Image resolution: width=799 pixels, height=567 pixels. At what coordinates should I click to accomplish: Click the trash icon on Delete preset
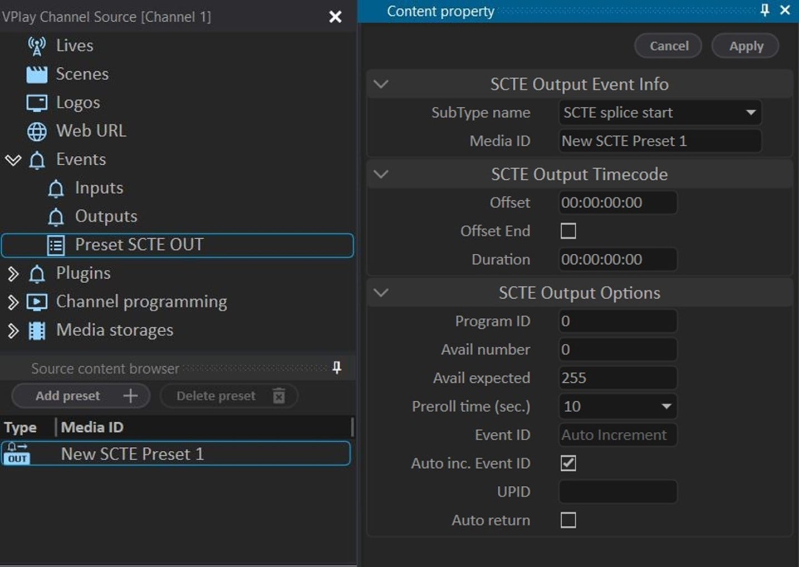[x=279, y=396]
